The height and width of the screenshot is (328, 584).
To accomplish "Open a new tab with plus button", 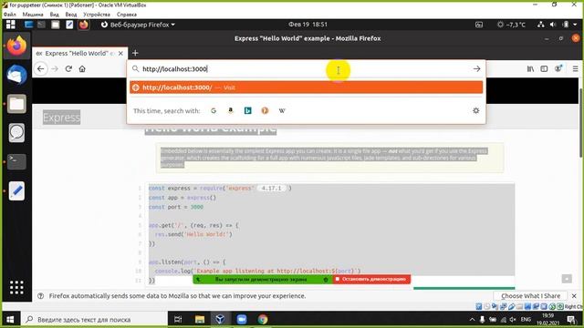I will 135,53.
